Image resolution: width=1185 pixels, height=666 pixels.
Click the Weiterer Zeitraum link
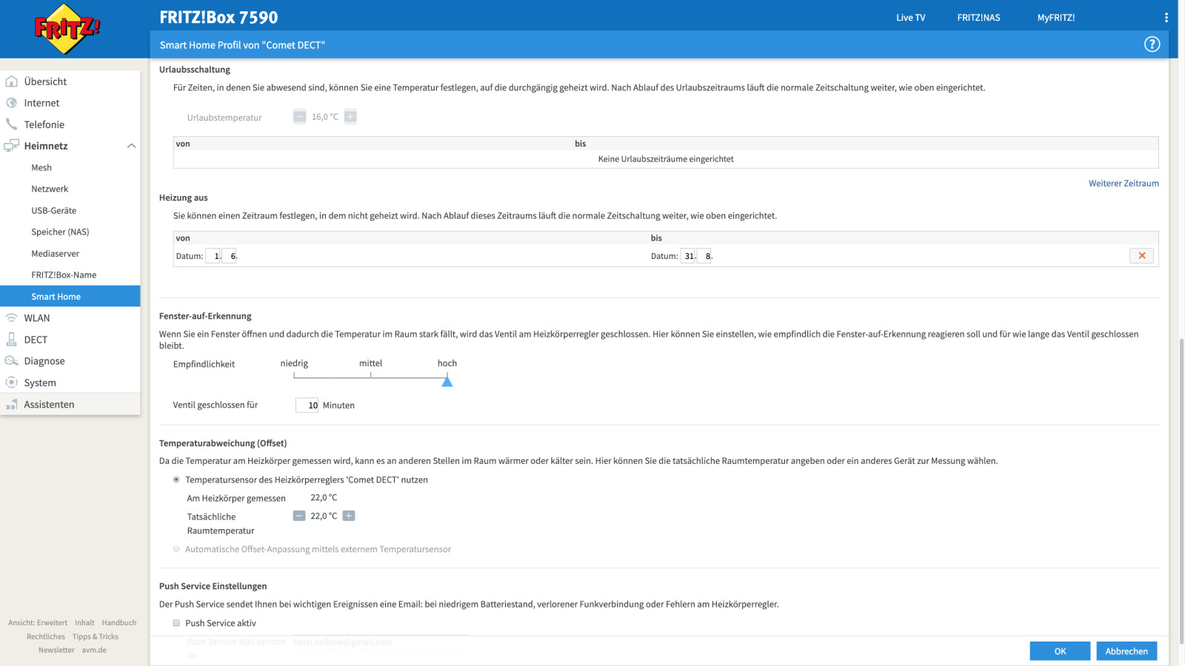point(1123,184)
